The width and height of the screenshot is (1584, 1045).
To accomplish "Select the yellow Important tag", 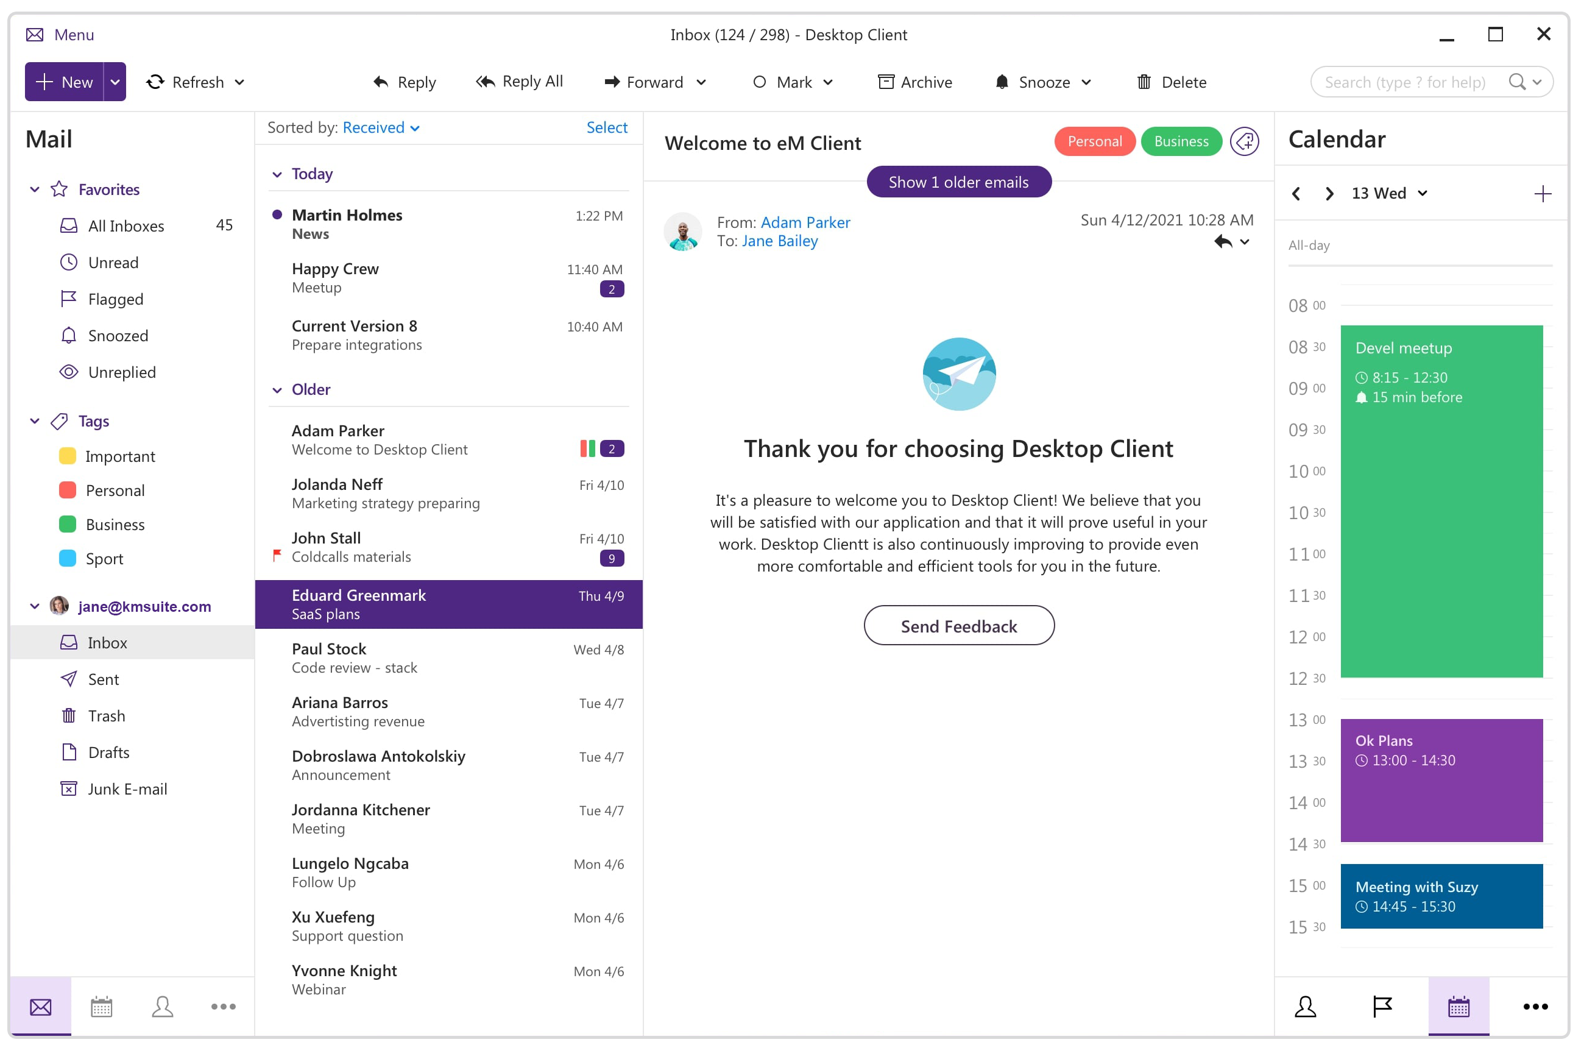I will point(107,456).
